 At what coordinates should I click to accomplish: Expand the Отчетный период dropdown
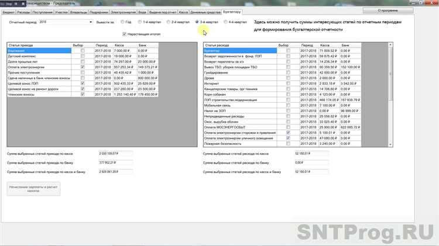[x=90, y=22]
